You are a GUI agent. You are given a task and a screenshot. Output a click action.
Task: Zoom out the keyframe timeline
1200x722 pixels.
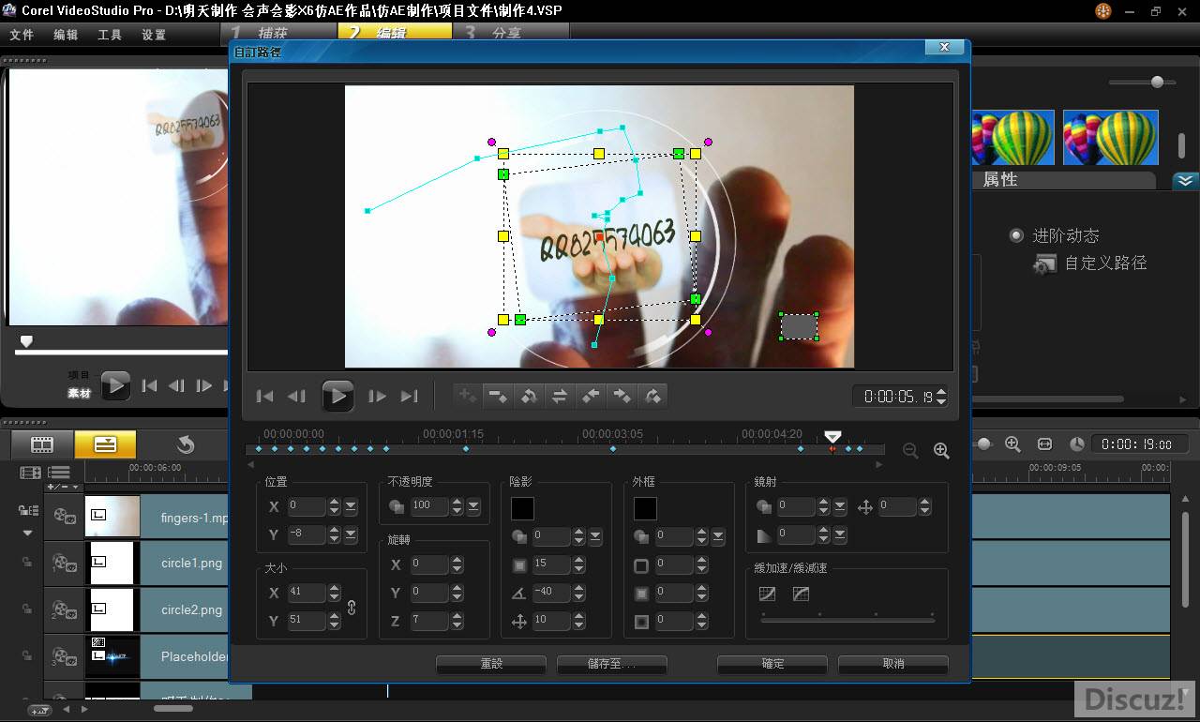[x=910, y=451]
